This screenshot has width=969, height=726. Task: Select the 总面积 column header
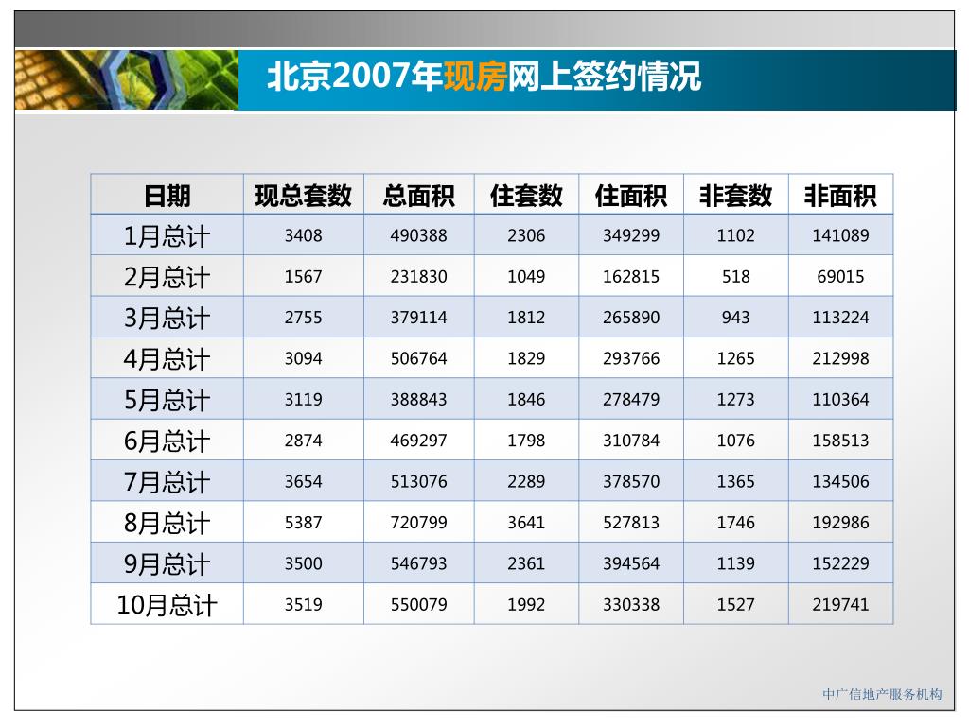pos(419,195)
